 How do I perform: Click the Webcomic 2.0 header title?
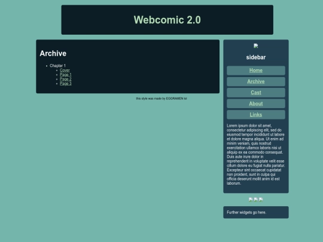coord(167,20)
